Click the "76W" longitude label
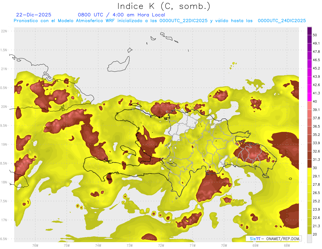The height and width of the screenshot is (249, 322). [x=35, y=245]
